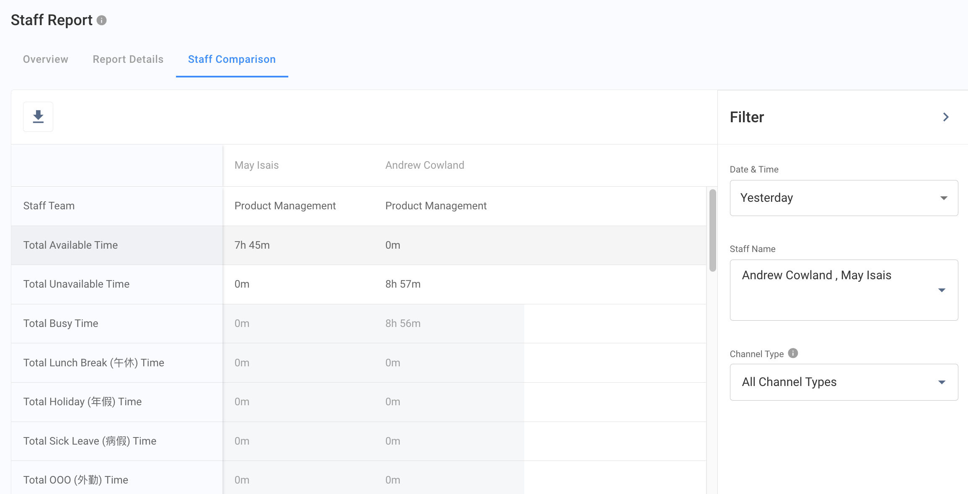Open the Staff Name dropdown

(x=844, y=290)
